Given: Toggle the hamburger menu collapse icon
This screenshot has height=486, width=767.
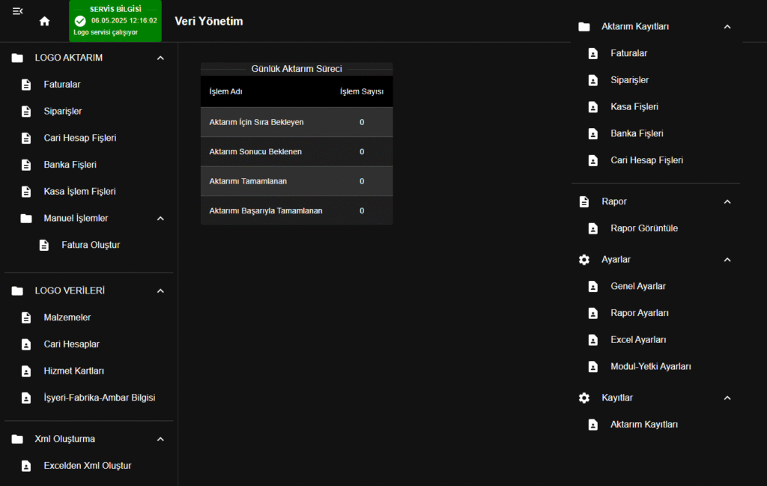Looking at the screenshot, I should click(18, 10).
